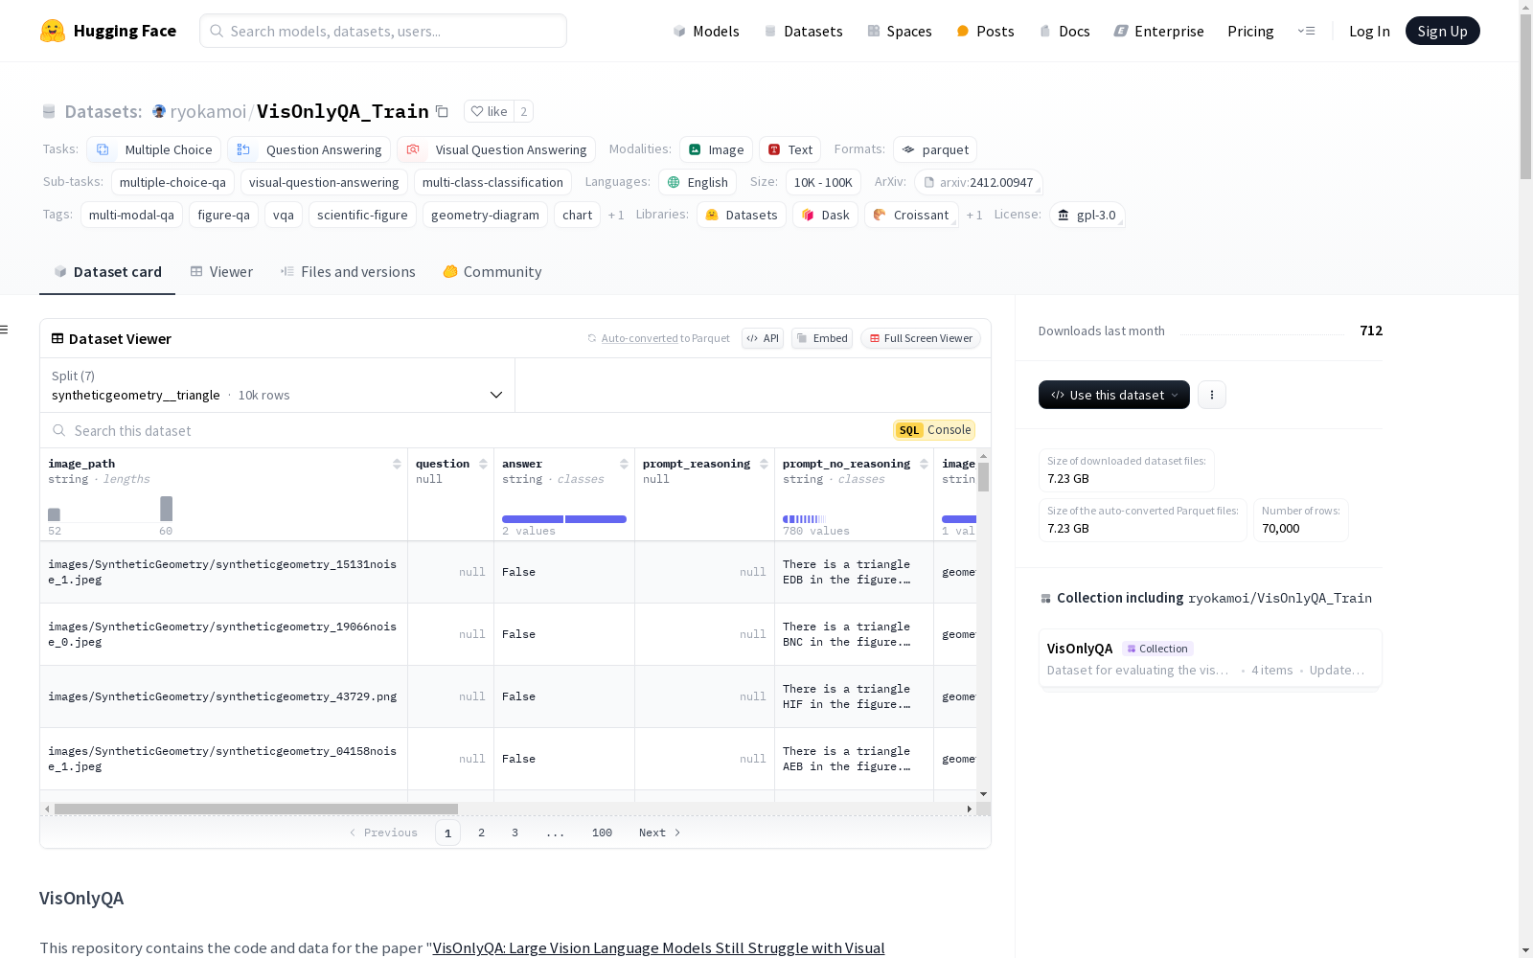
Task: Open the Full Screen Viewer
Action: pyautogui.click(x=921, y=338)
